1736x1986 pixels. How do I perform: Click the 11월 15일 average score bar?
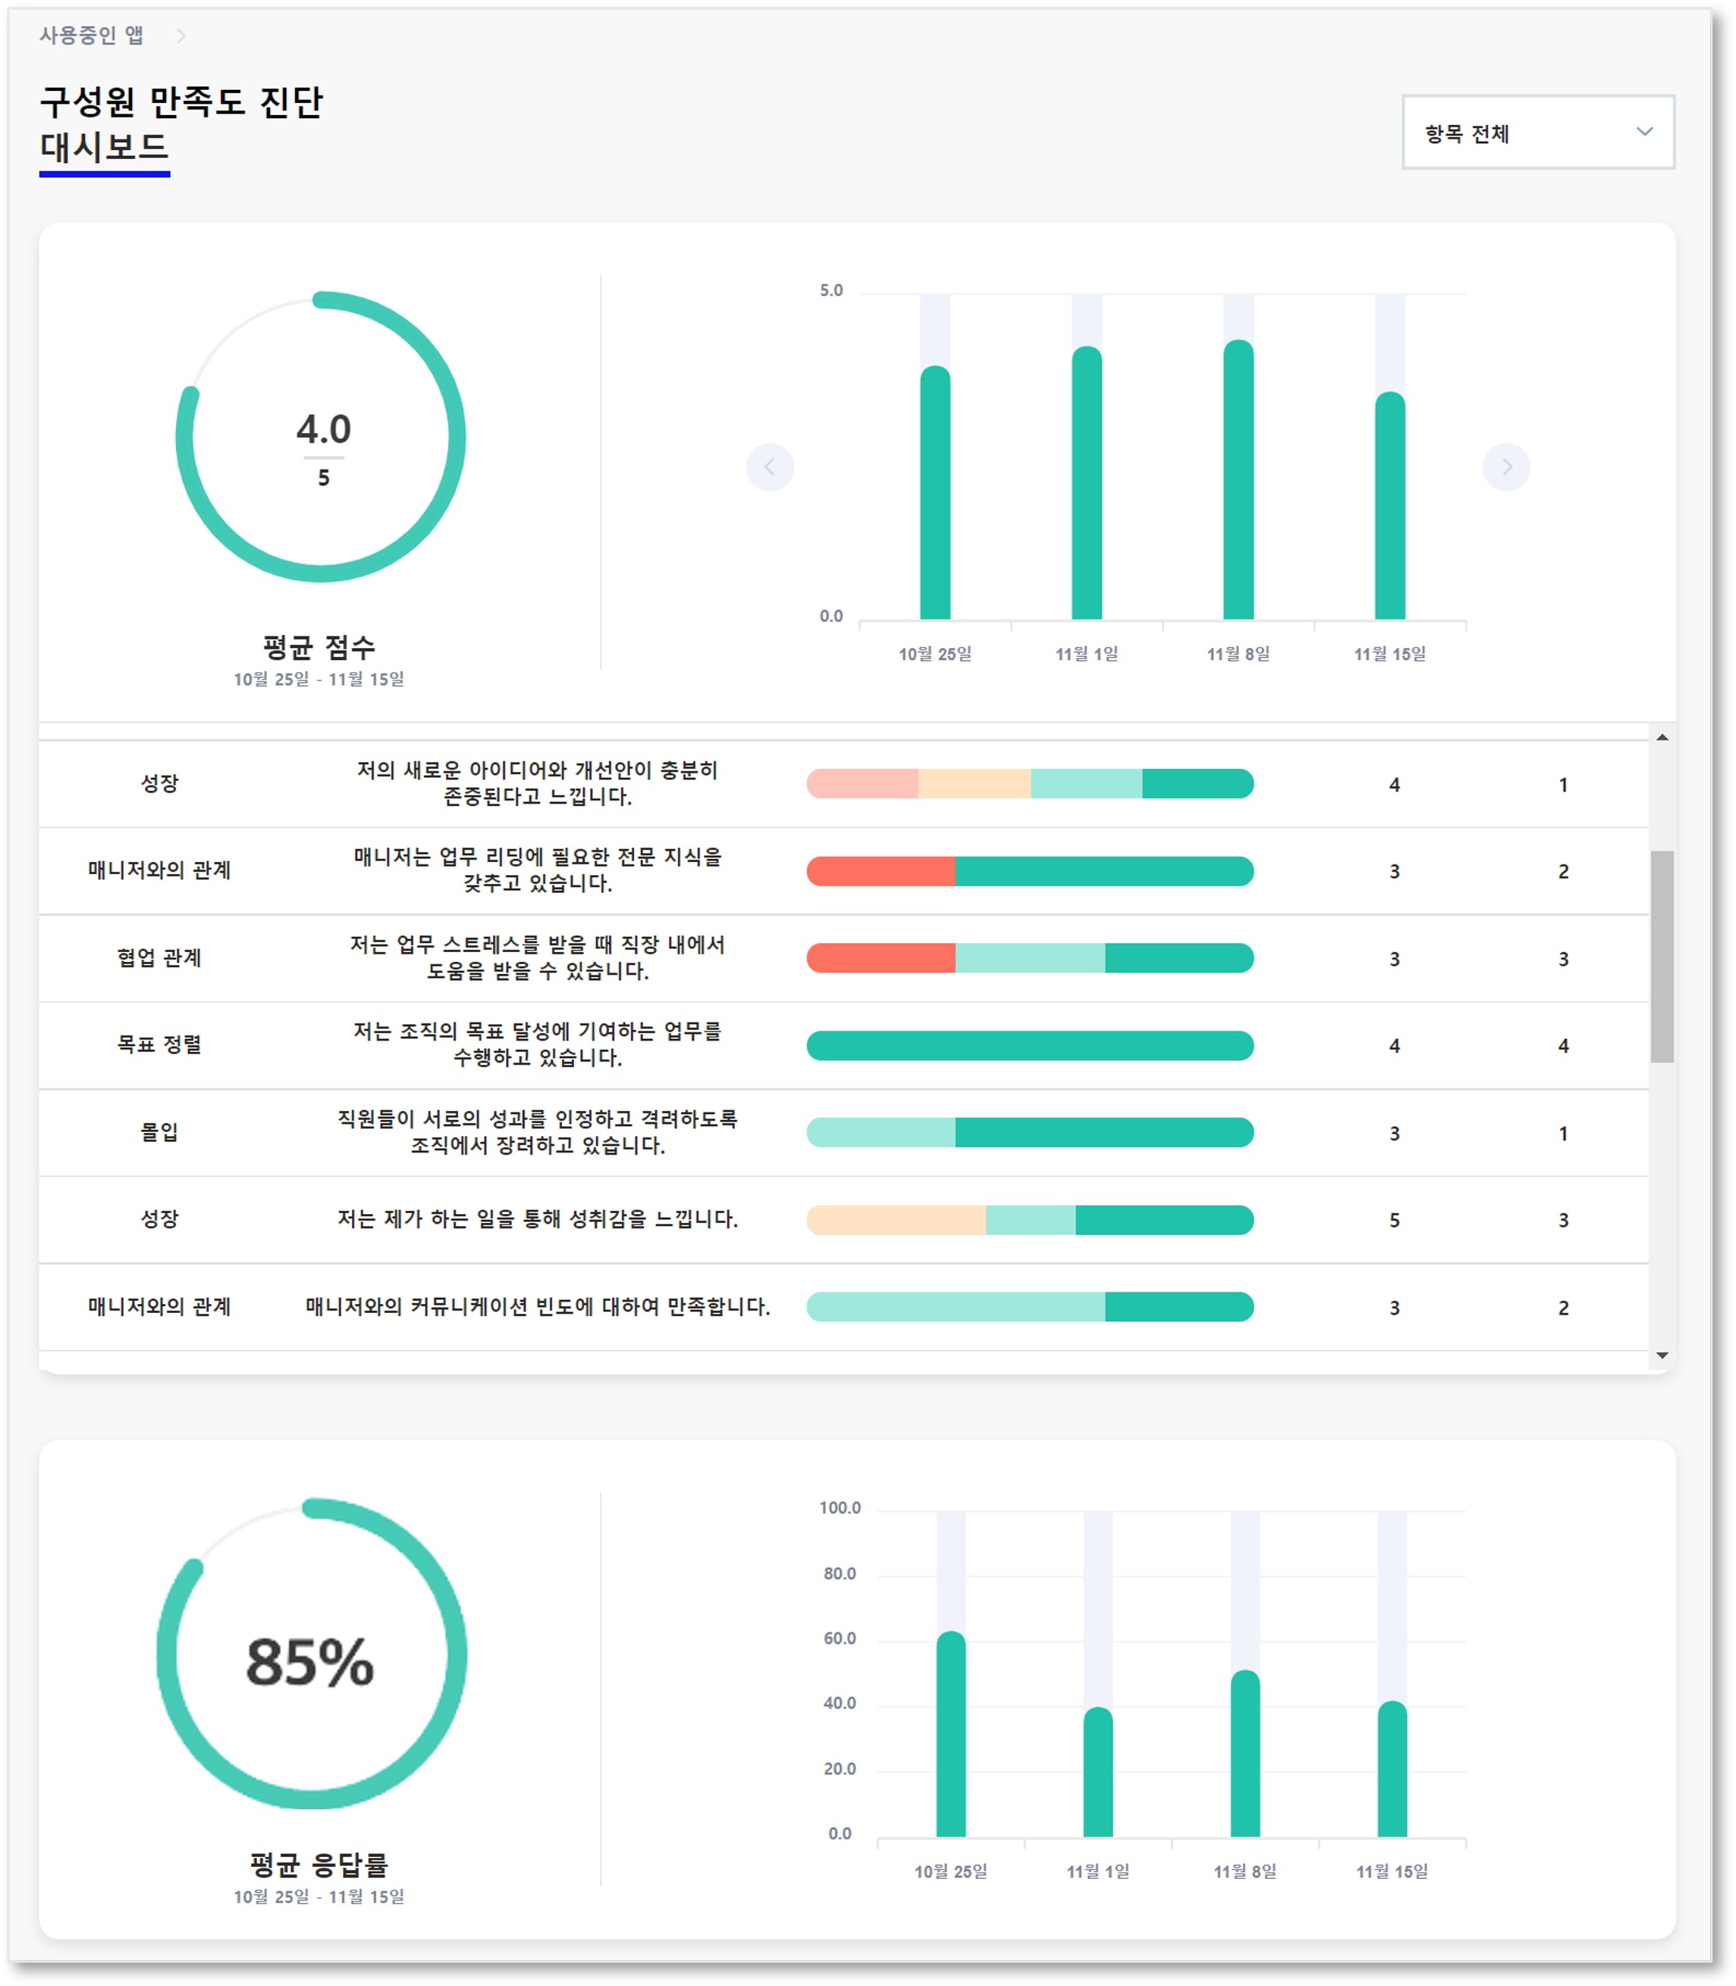point(1389,506)
